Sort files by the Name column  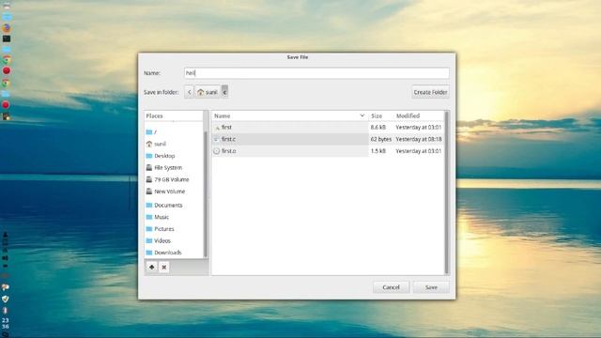(x=290, y=115)
